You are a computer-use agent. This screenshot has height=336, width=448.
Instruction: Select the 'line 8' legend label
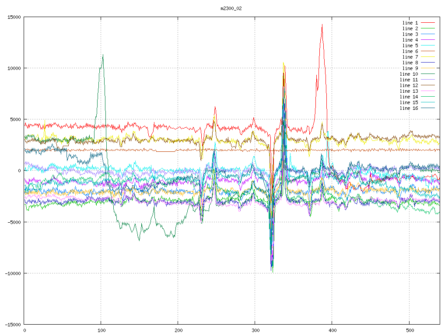pos(410,63)
